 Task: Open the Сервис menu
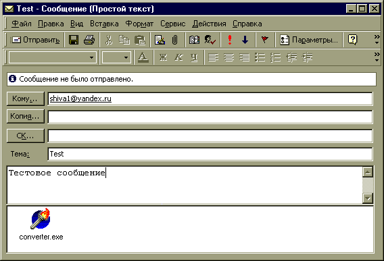click(x=172, y=24)
